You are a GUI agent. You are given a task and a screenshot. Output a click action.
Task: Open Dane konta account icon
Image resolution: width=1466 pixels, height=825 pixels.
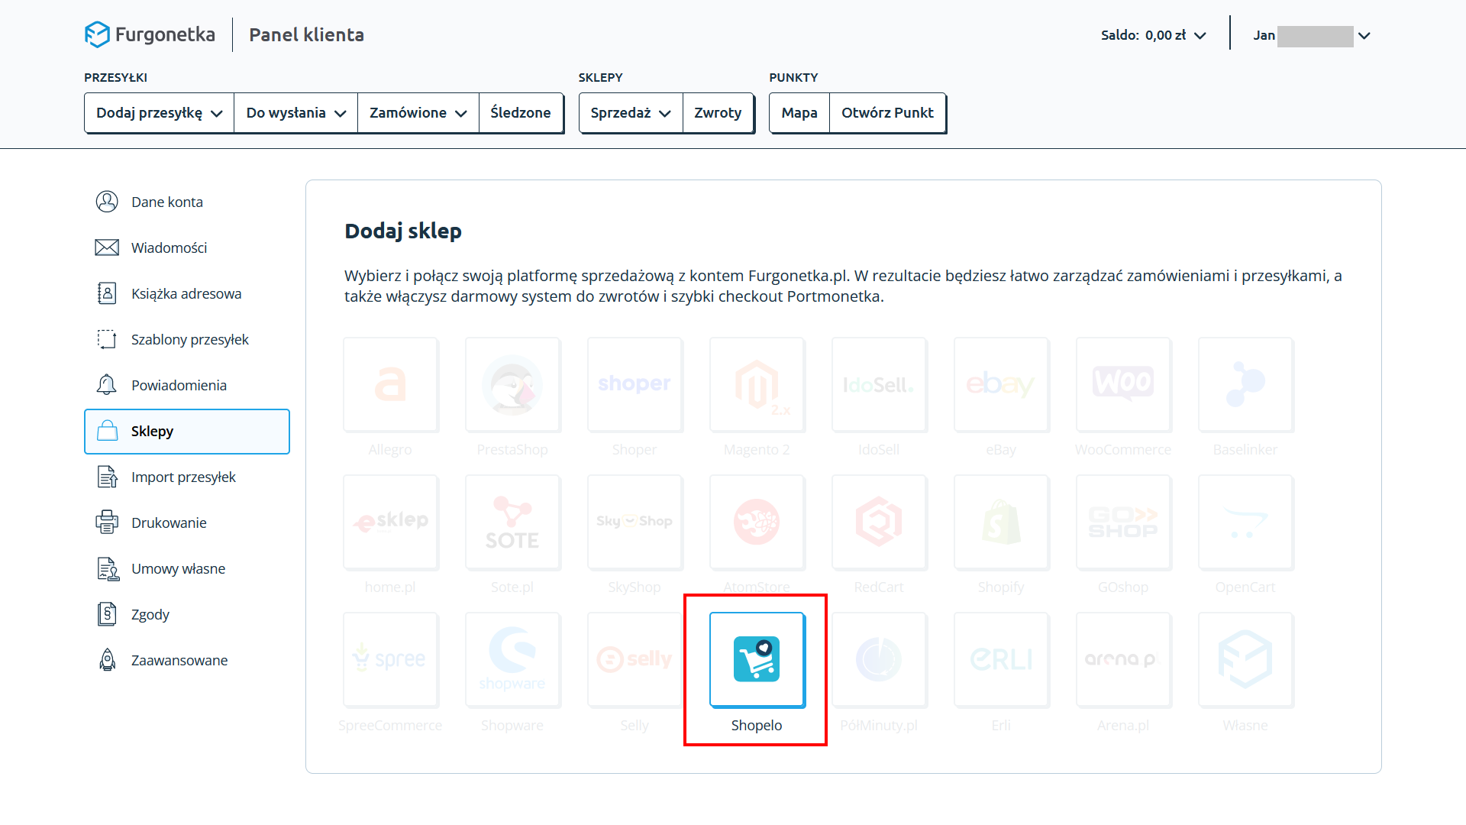click(x=107, y=202)
